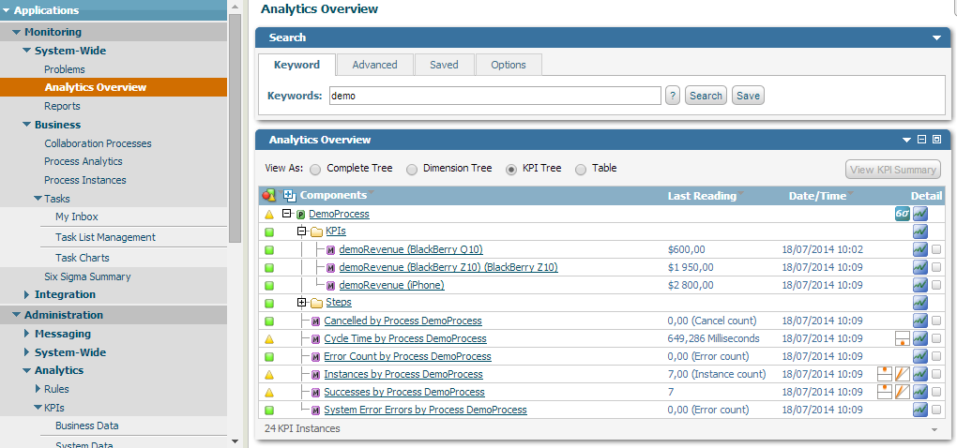This screenshot has height=448, width=957.
Task: Click the expand-all icon beside Components header
Action: (290, 195)
